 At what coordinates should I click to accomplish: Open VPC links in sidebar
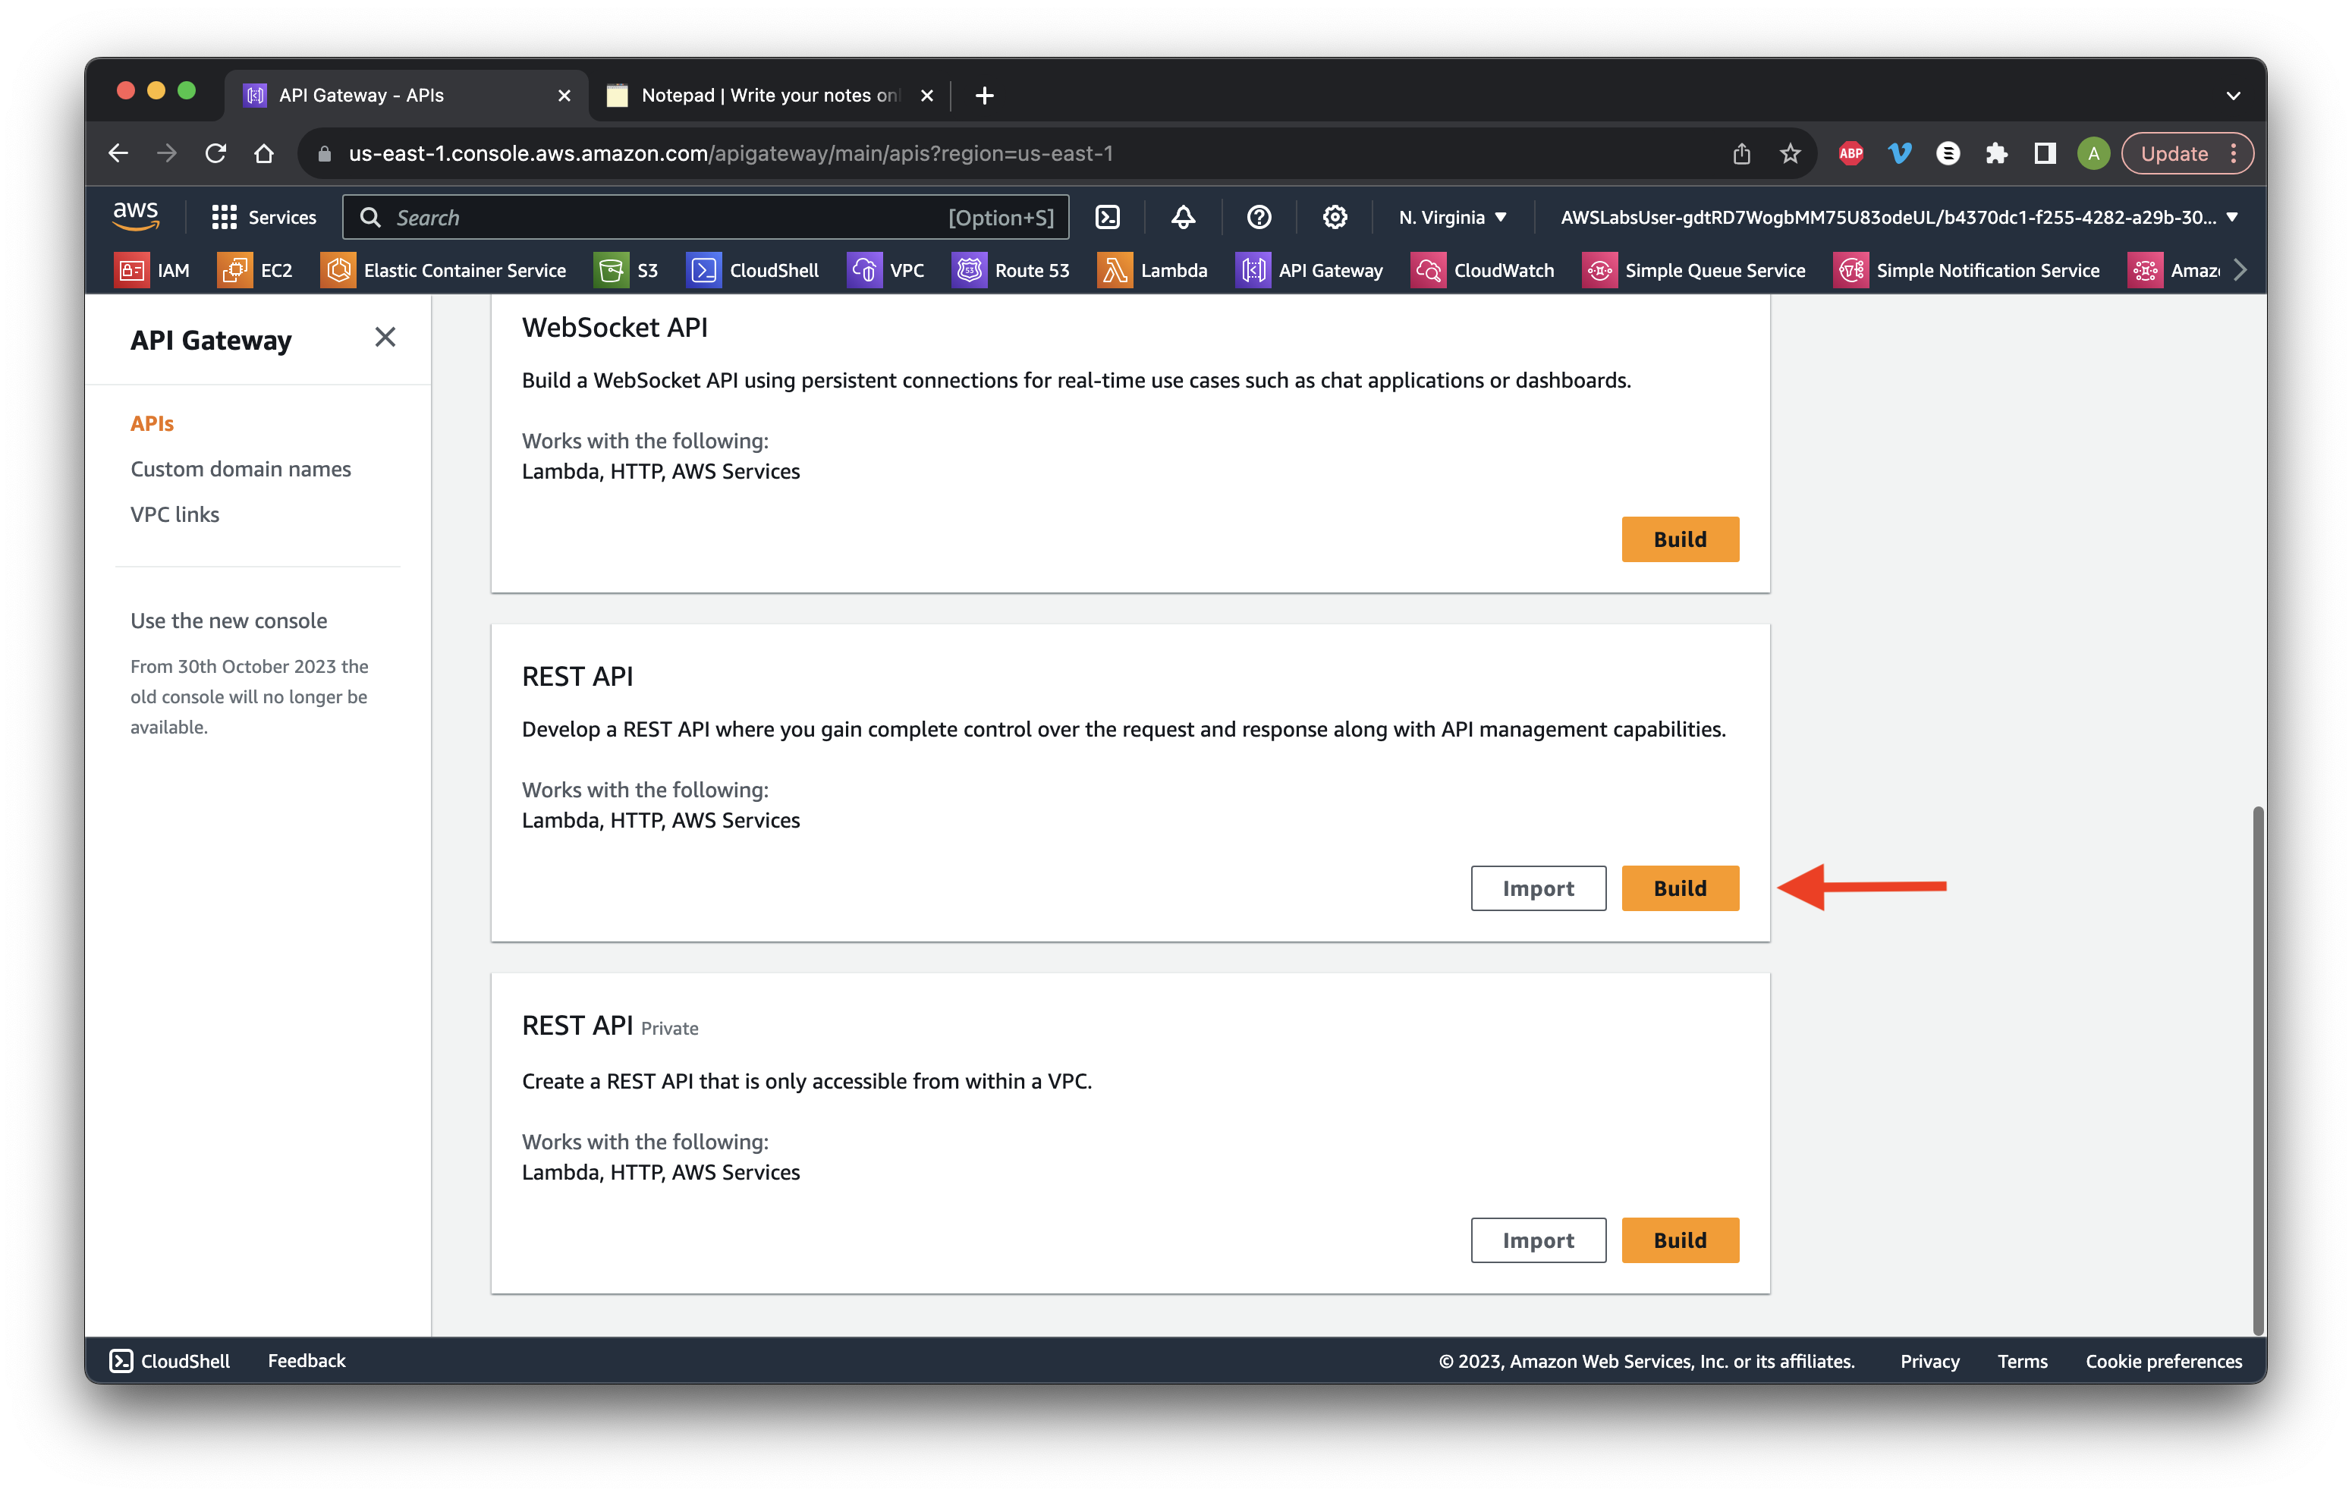coord(175,514)
